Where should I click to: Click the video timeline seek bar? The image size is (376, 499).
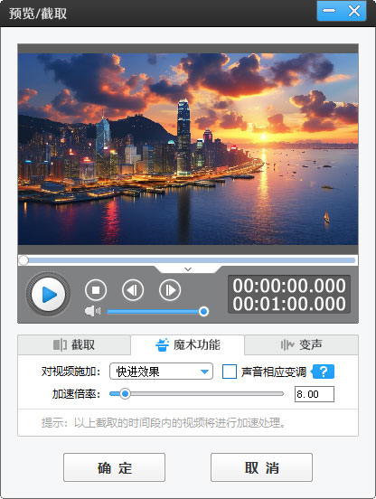188,260
